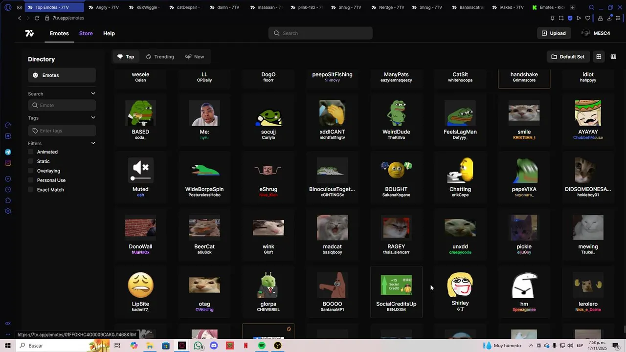Switch to compact grid layout icon
Viewport: 626px width, 352px height.
613,57
